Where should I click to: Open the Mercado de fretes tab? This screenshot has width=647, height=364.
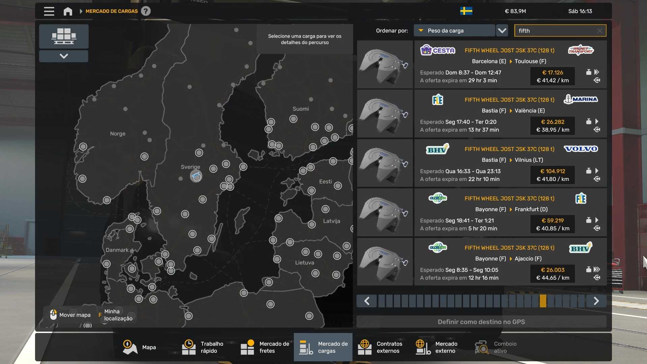(x=265, y=347)
